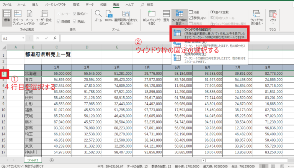Toggle the ルーラー ruler checkbox
Viewport: 294px width, 168px height.
point(59,14)
